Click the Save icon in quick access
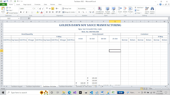This screenshot has width=170, height=95. [x=4, y=1]
